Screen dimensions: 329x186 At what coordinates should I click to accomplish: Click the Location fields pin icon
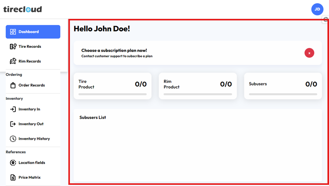pyautogui.click(x=13, y=163)
